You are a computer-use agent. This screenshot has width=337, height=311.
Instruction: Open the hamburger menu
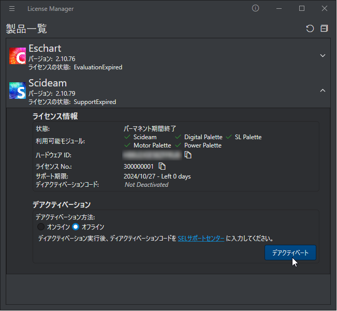click(x=12, y=9)
